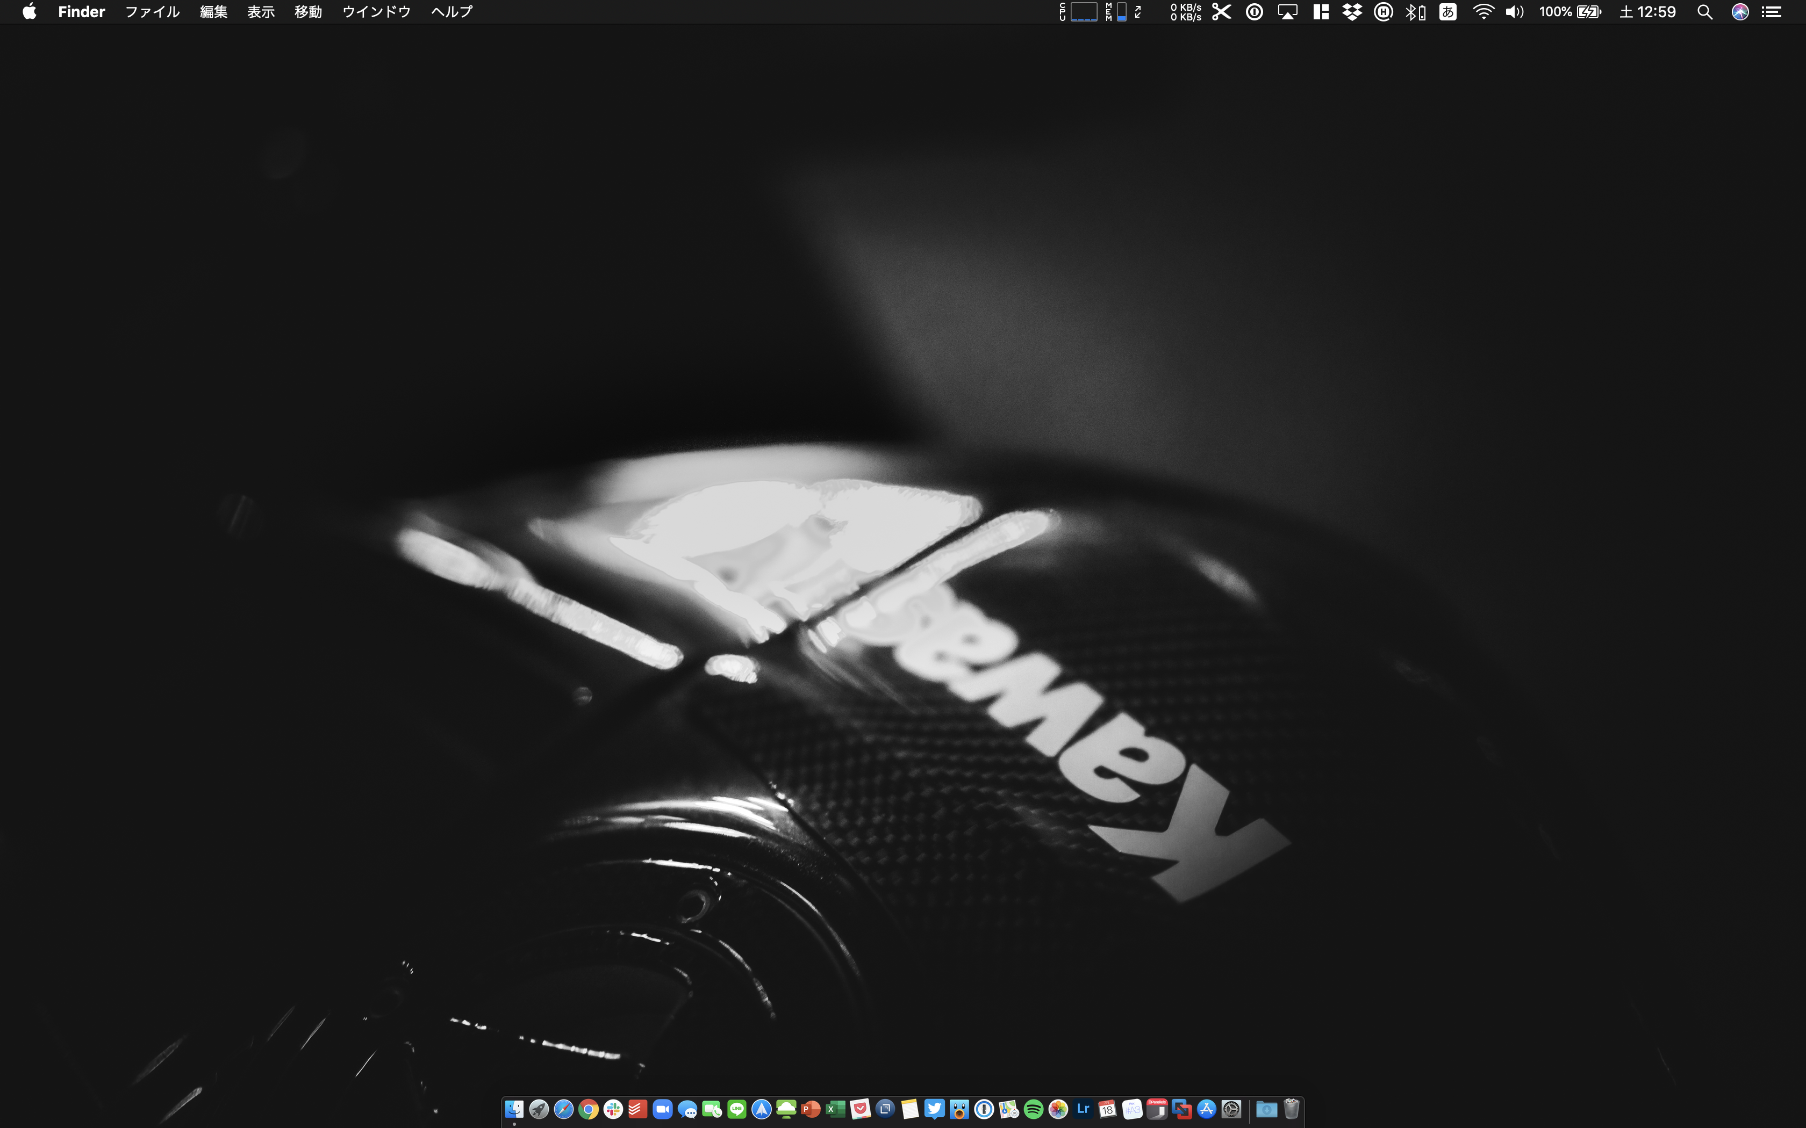Open the あ input source menu
This screenshot has height=1128, width=1806.
(1448, 12)
